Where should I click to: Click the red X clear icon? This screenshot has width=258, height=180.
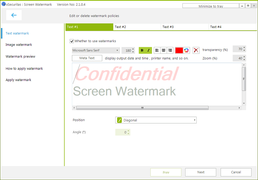pyautogui.click(x=196, y=50)
